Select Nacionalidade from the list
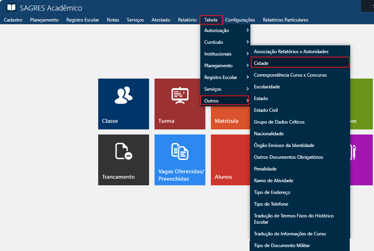374x251 pixels. pos(268,134)
